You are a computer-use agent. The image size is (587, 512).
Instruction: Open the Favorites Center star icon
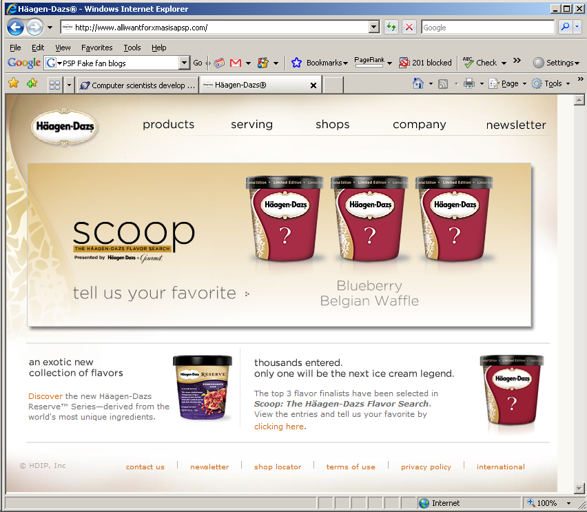click(13, 83)
